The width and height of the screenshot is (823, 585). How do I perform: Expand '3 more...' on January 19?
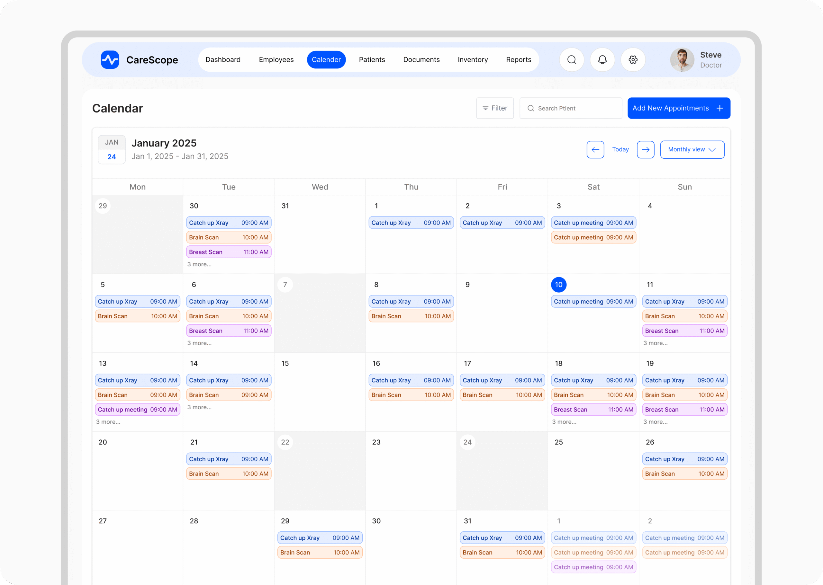coord(656,422)
